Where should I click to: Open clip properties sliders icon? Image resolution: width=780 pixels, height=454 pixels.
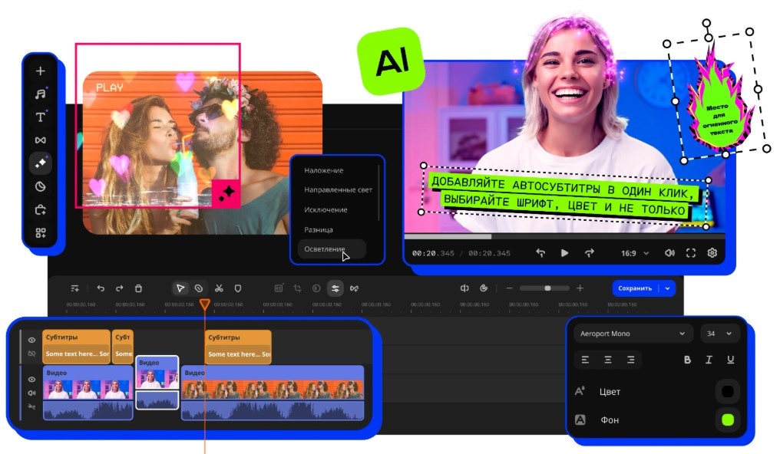point(335,288)
